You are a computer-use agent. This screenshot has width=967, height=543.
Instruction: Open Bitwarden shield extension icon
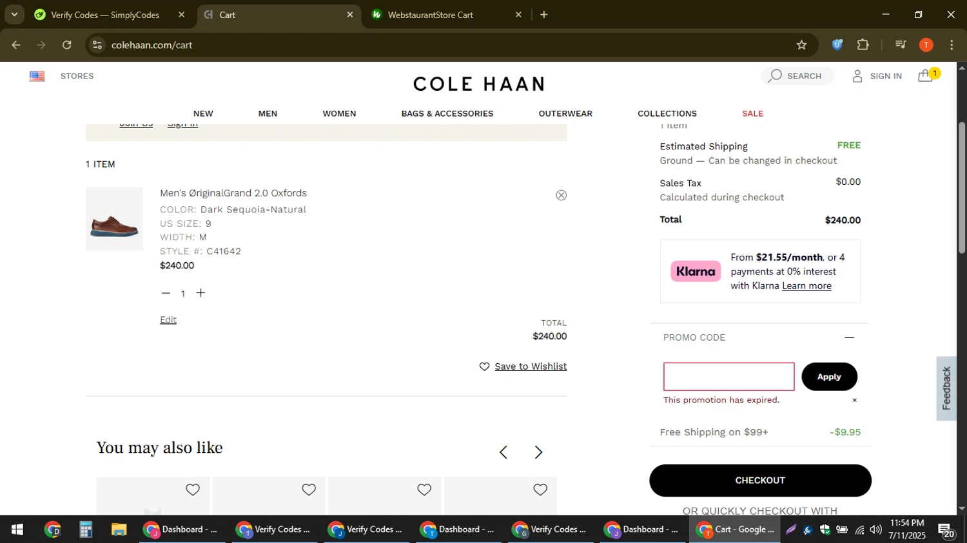(x=837, y=45)
